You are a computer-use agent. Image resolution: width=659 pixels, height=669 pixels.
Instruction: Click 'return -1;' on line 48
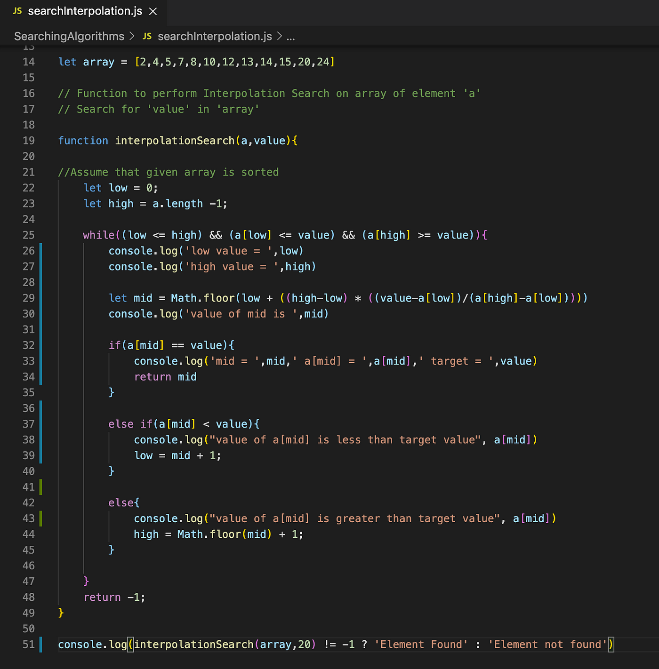(114, 597)
